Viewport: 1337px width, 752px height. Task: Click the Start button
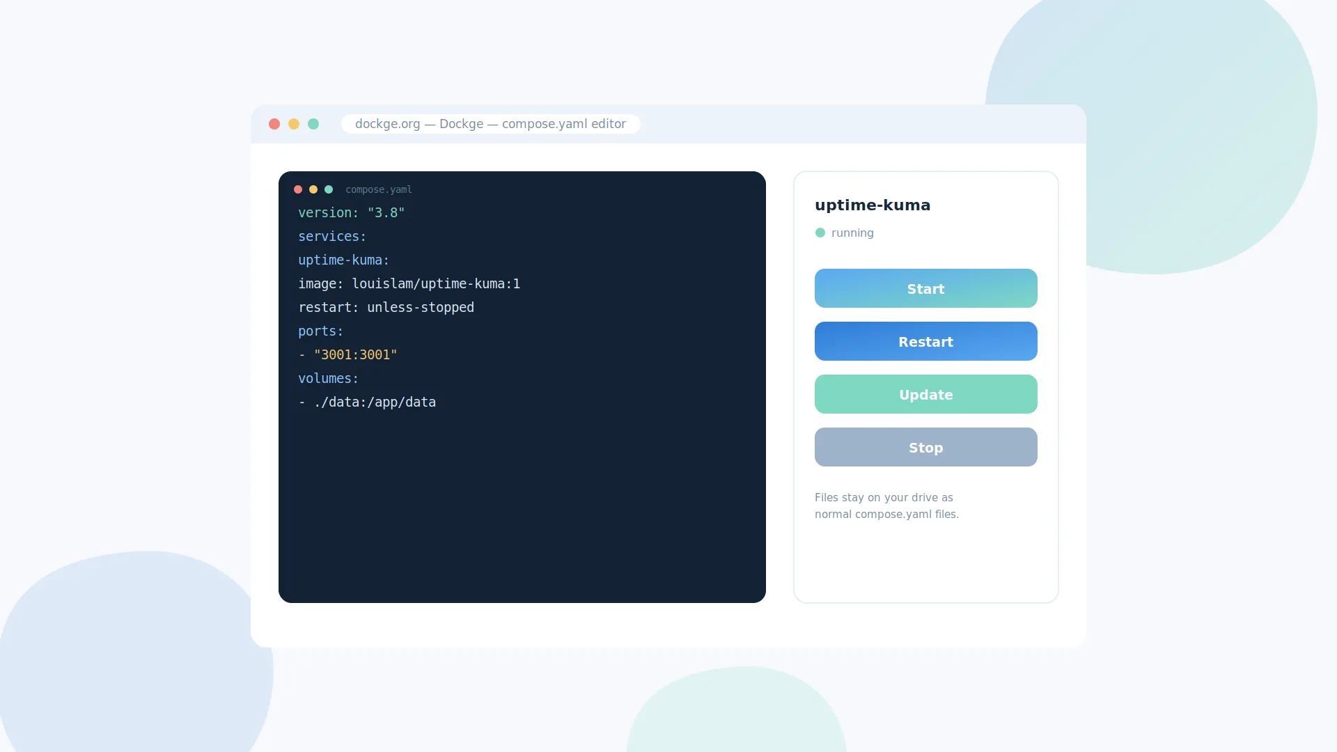click(x=925, y=288)
